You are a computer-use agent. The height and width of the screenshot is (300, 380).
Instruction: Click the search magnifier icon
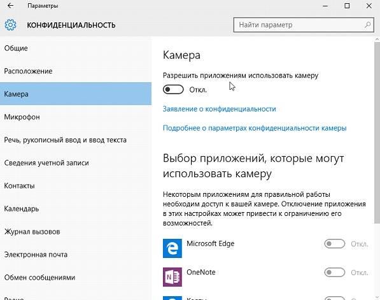tap(368, 24)
